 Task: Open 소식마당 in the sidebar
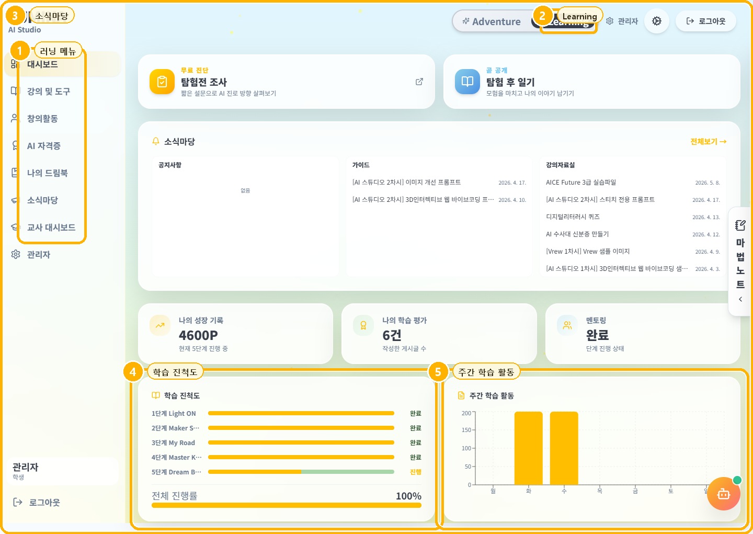(62, 200)
